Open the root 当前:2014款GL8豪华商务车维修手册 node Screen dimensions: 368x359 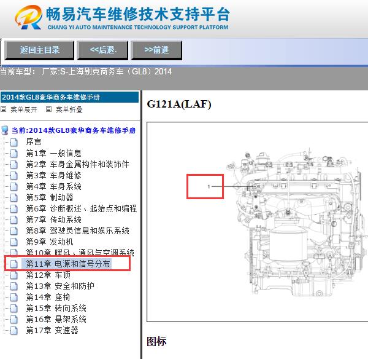coord(74,130)
